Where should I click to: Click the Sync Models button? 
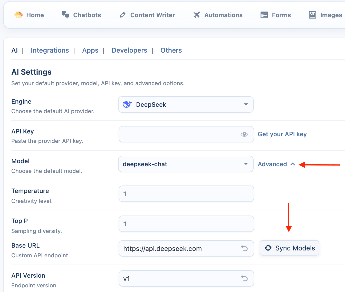289,248
